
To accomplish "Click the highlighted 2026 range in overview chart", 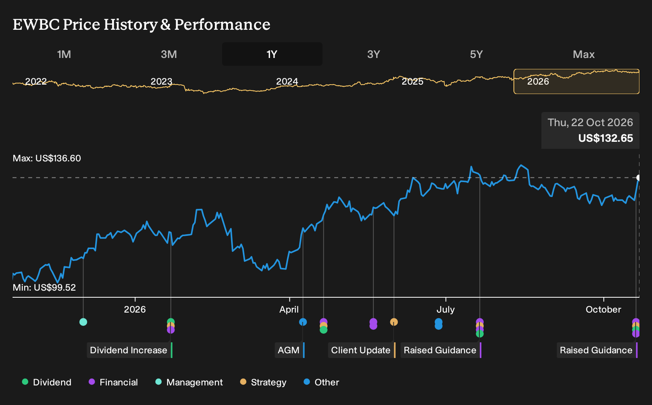I will (576, 81).
